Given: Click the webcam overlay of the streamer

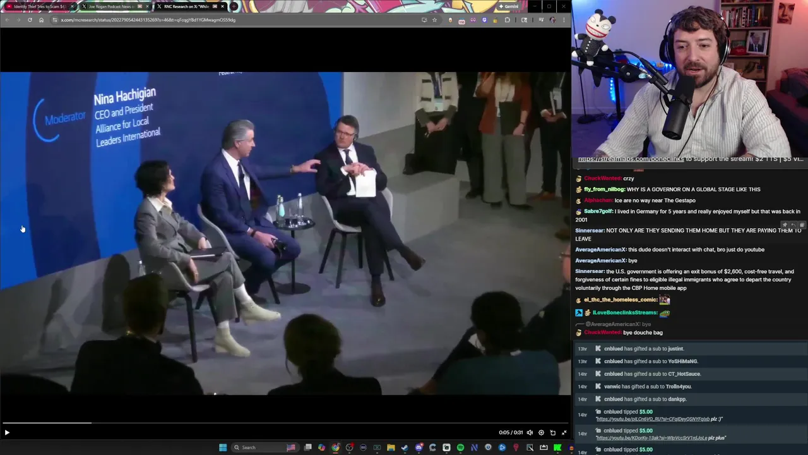Looking at the screenshot, I should (x=689, y=78).
